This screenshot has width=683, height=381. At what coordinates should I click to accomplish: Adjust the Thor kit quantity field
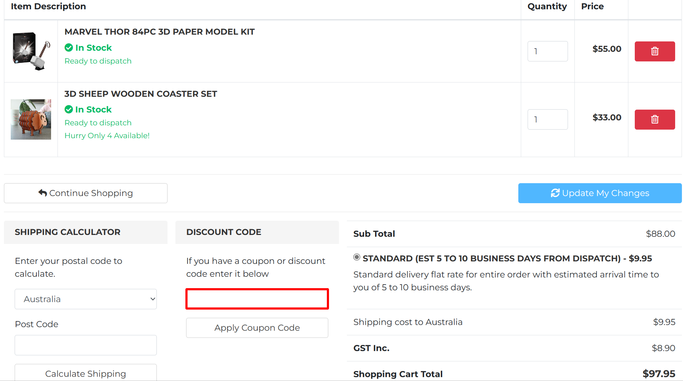[x=547, y=51]
